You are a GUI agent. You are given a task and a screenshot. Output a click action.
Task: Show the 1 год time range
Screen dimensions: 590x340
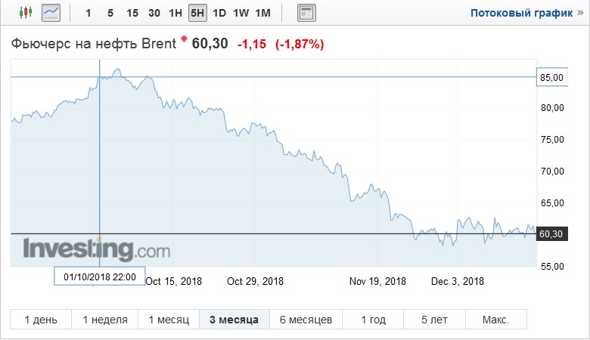[373, 320]
